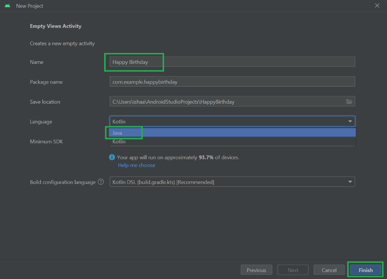
Task: Focus the Name field containing Happy Birthday
Action: 232,62
